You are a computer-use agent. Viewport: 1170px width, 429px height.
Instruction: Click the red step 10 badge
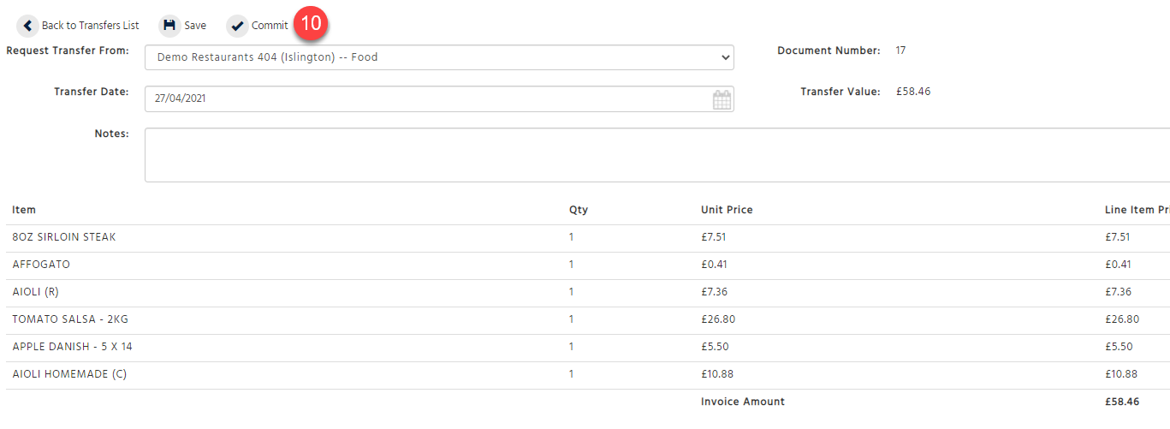(x=312, y=23)
